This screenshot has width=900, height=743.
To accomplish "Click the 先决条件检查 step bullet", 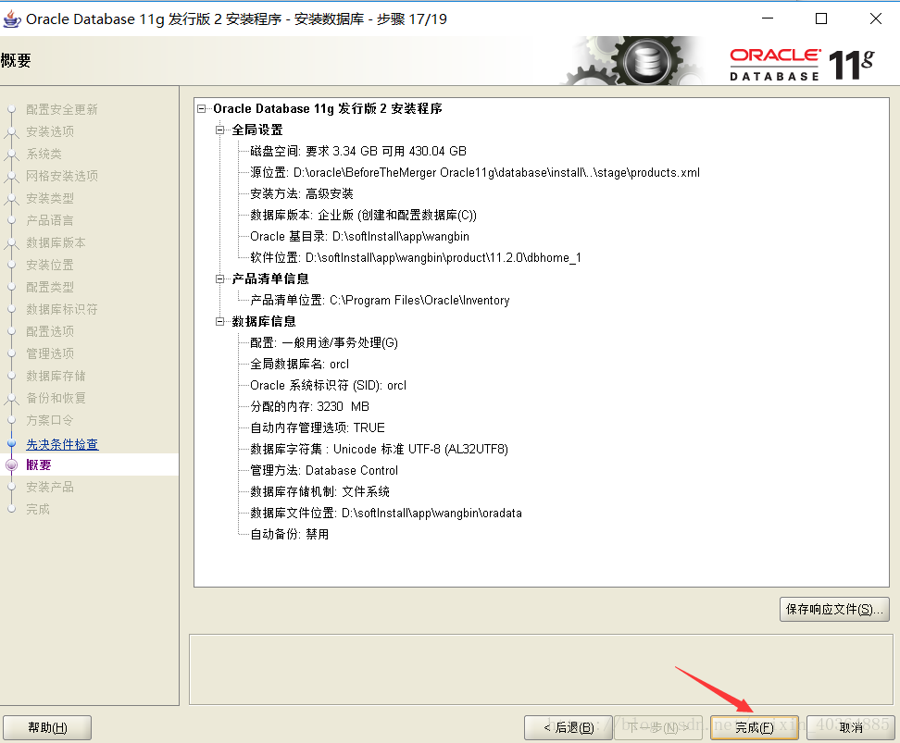I will (x=11, y=443).
